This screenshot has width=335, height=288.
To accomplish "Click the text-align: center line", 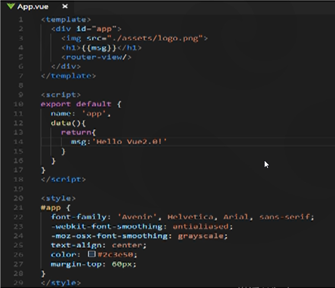I will (99, 245).
